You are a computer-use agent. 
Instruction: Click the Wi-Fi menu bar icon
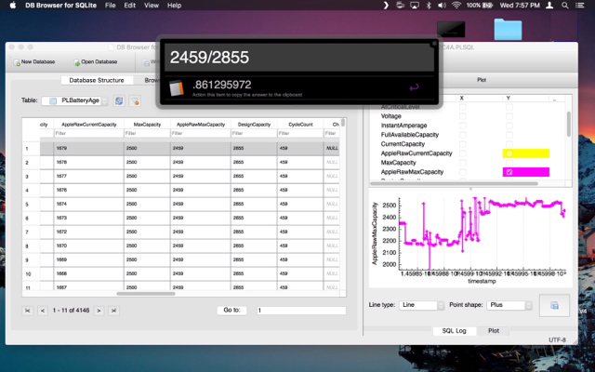[x=456, y=6]
